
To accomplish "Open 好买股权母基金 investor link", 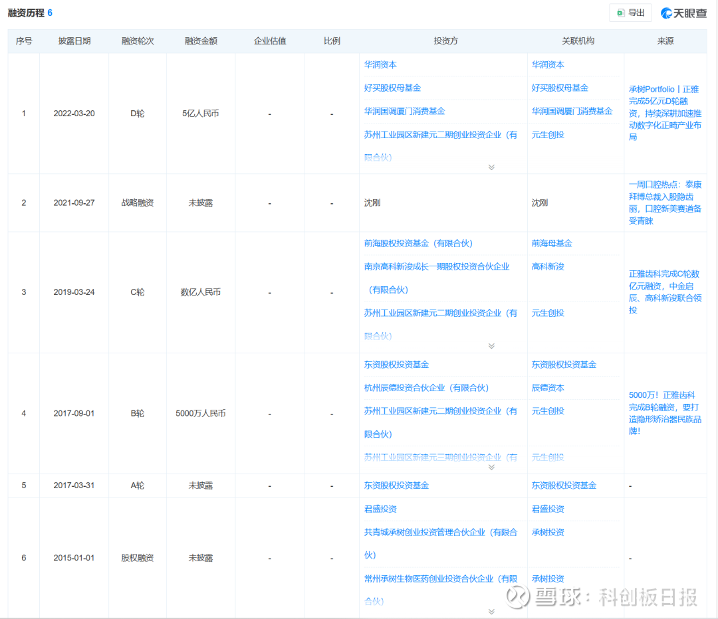I will tap(392, 88).
